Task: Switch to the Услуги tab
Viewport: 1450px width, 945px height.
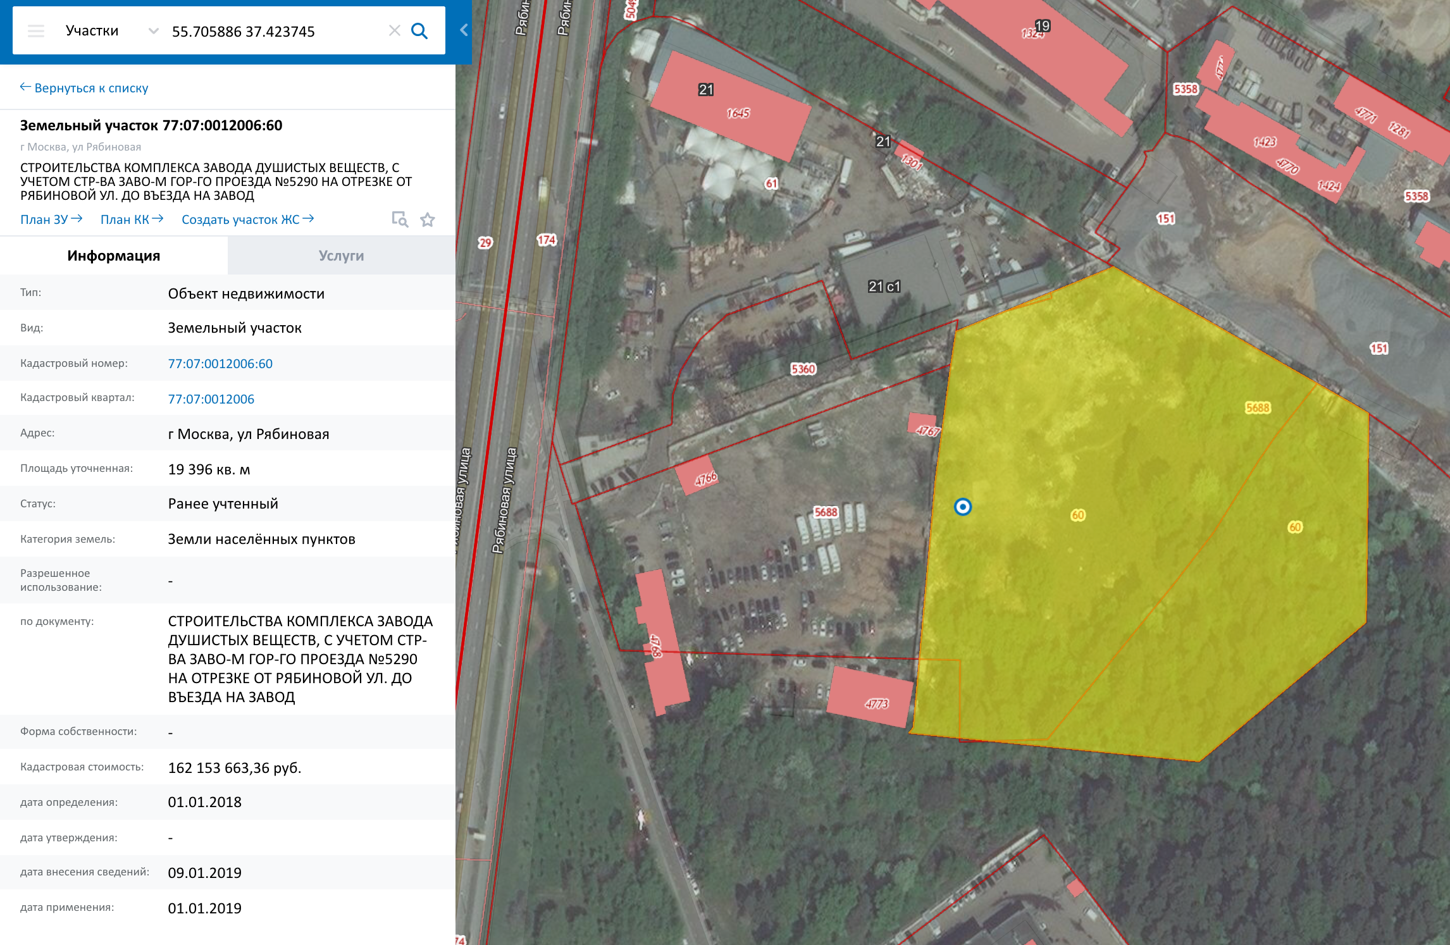Action: tap(341, 256)
